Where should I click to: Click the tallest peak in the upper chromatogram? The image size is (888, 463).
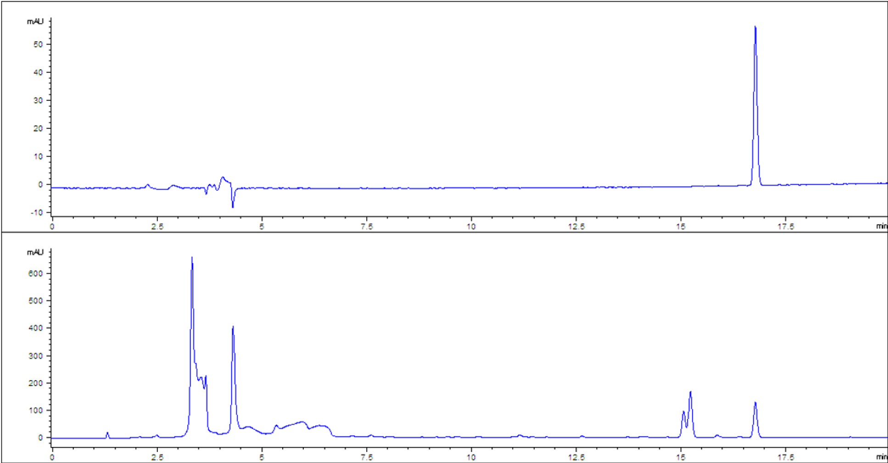pyautogui.click(x=755, y=28)
